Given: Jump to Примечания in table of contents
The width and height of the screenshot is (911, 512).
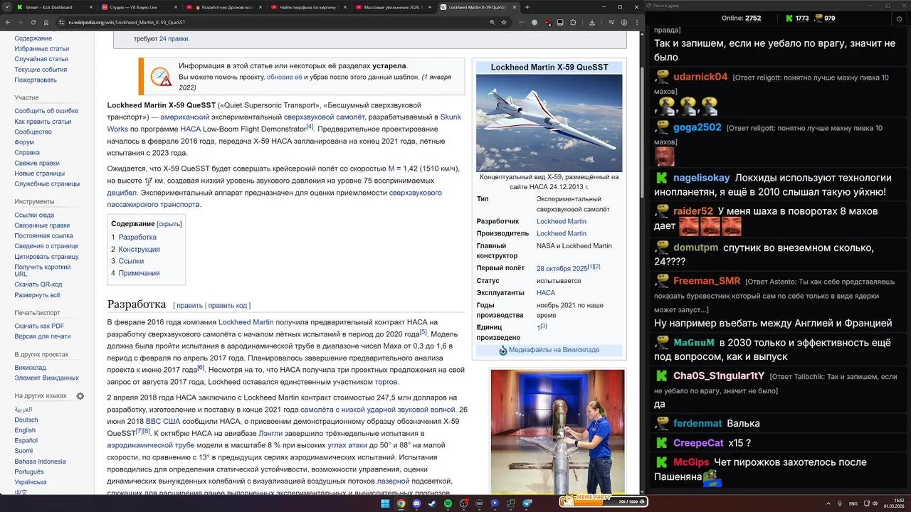Looking at the screenshot, I should tap(139, 273).
